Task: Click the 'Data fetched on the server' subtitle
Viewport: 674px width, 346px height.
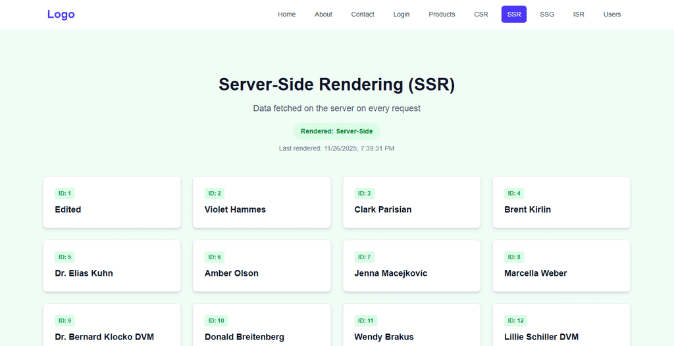Action: [336, 108]
